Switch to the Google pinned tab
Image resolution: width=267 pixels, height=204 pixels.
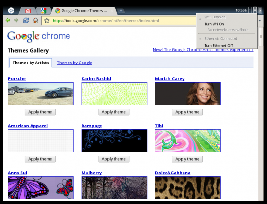[x=44, y=11]
